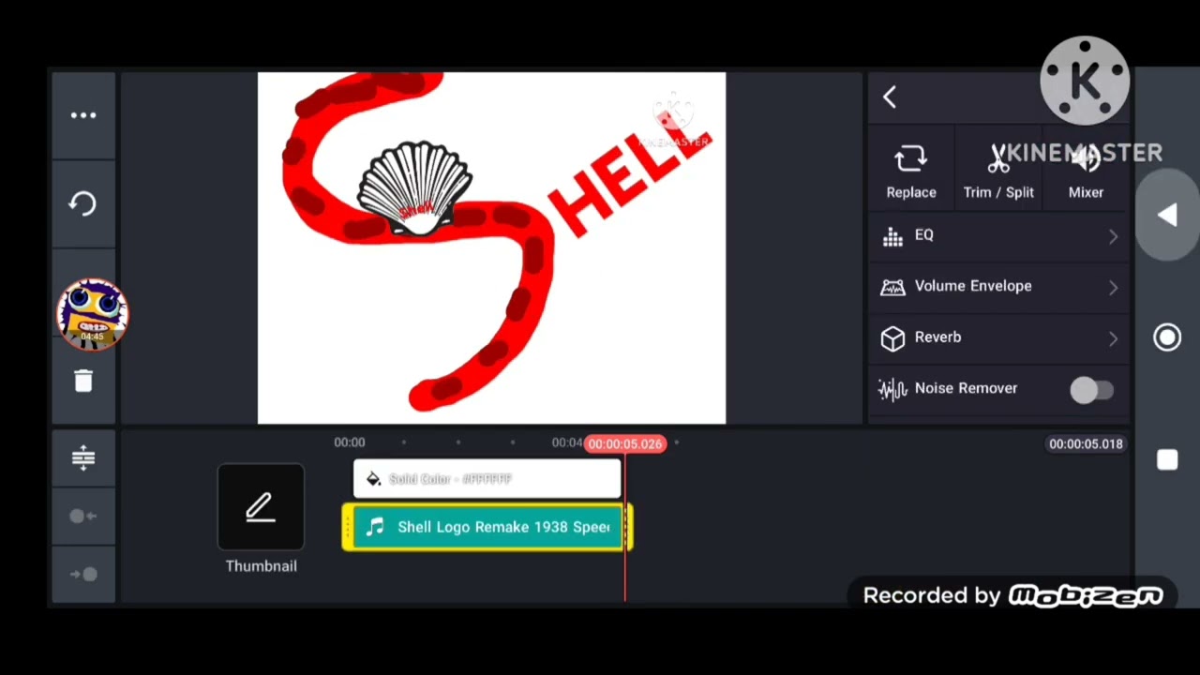Go back with the left chevron arrow
Viewport: 1200px width, 675px height.
point(890,97)
